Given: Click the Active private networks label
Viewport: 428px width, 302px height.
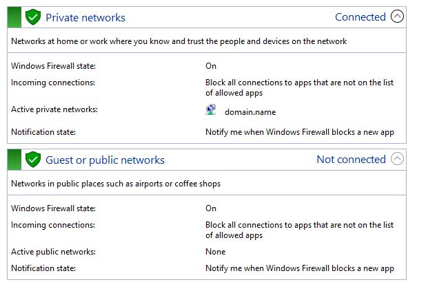Looking at the screenshot, I should [x=54, y=109].
